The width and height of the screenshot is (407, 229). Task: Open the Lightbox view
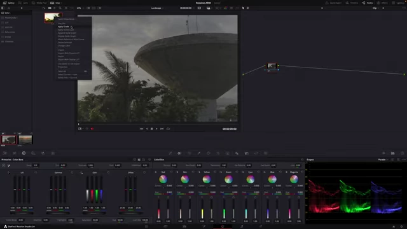(x=399, y=3)
